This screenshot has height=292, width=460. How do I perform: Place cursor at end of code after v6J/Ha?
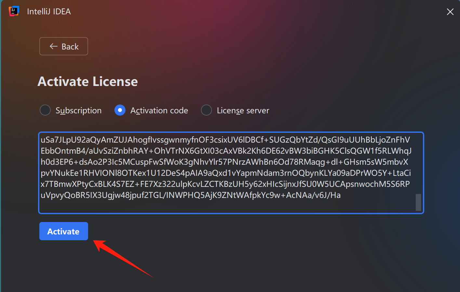[x=341, y=195]
